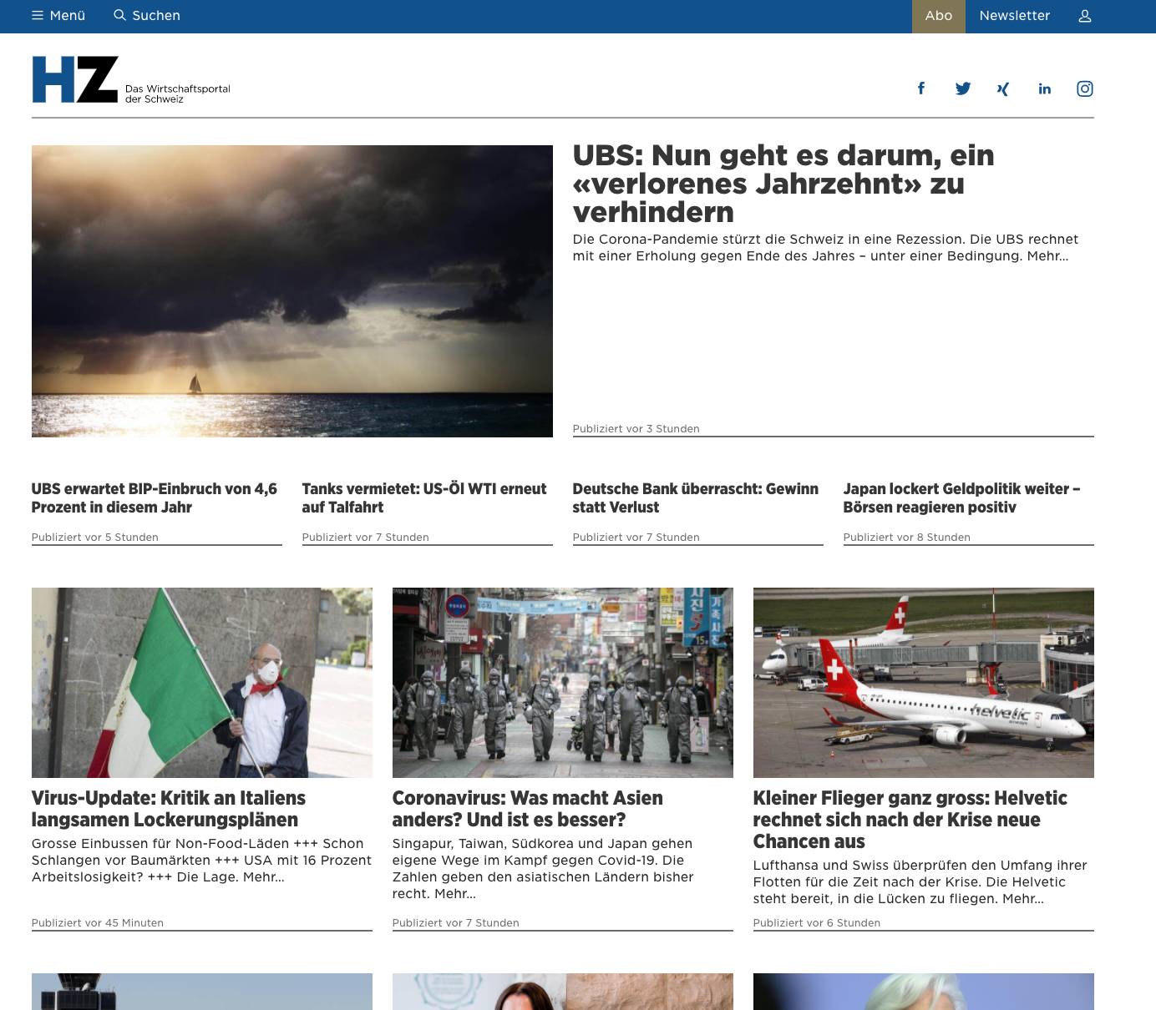Click the Italian flag man photo
Screen dimensions: 1156x1010
202,683
